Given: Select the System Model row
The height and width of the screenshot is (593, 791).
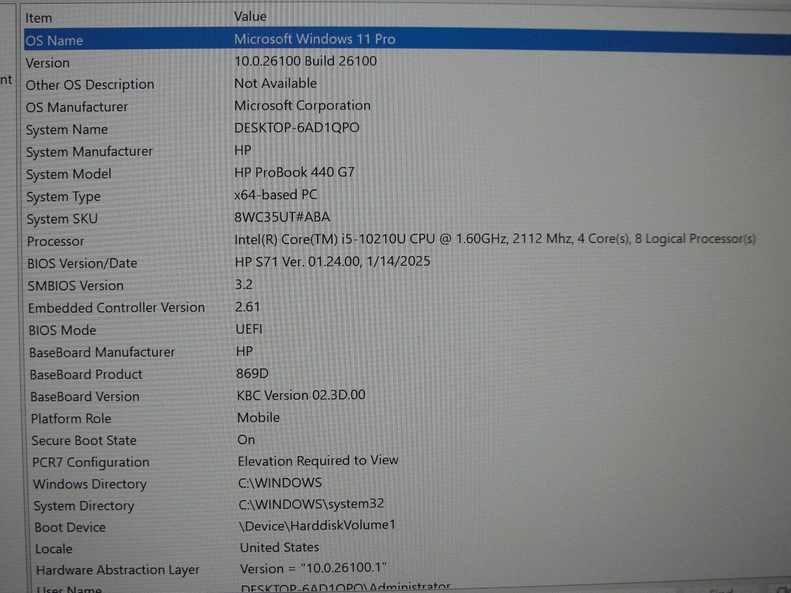Looking at the screenshot, I should coord(69,174).
